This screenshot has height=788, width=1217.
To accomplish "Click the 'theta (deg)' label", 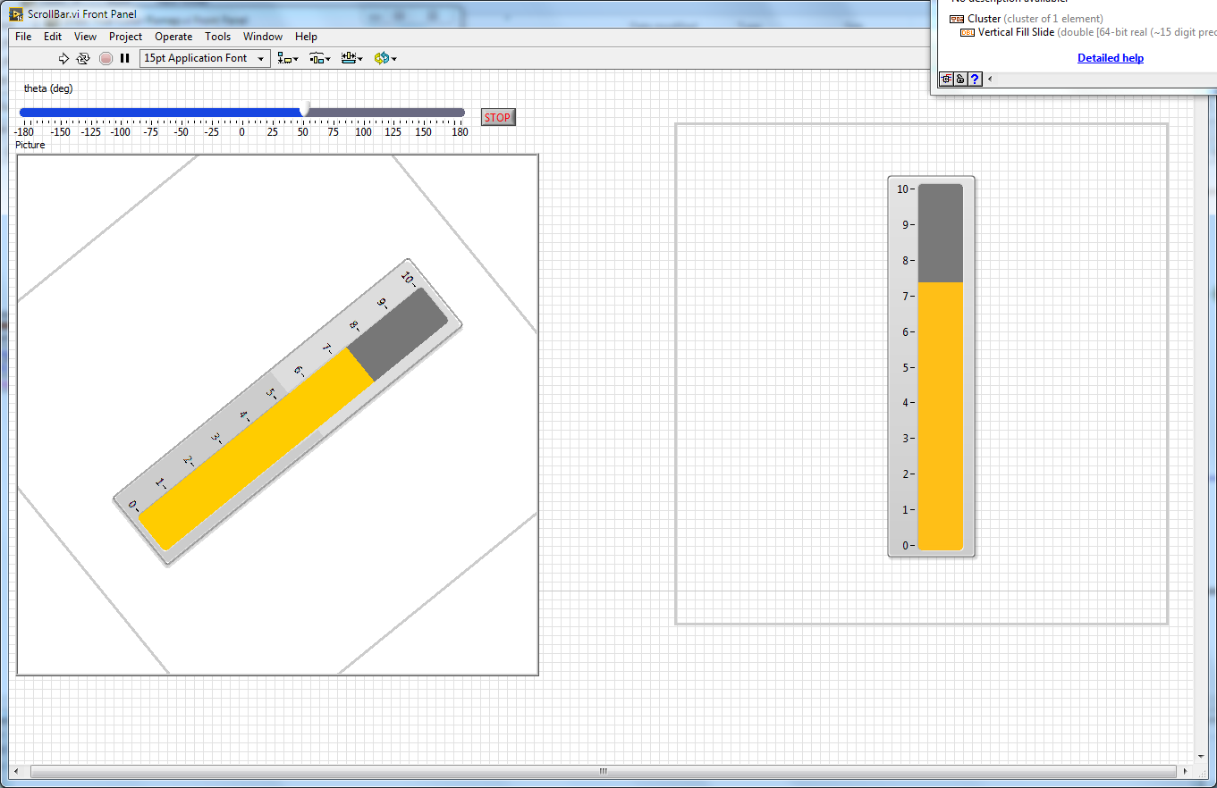I will click(x=48, y=88).
